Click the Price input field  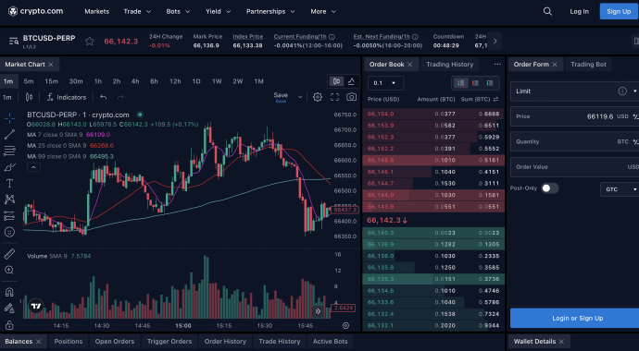[574, 116]
